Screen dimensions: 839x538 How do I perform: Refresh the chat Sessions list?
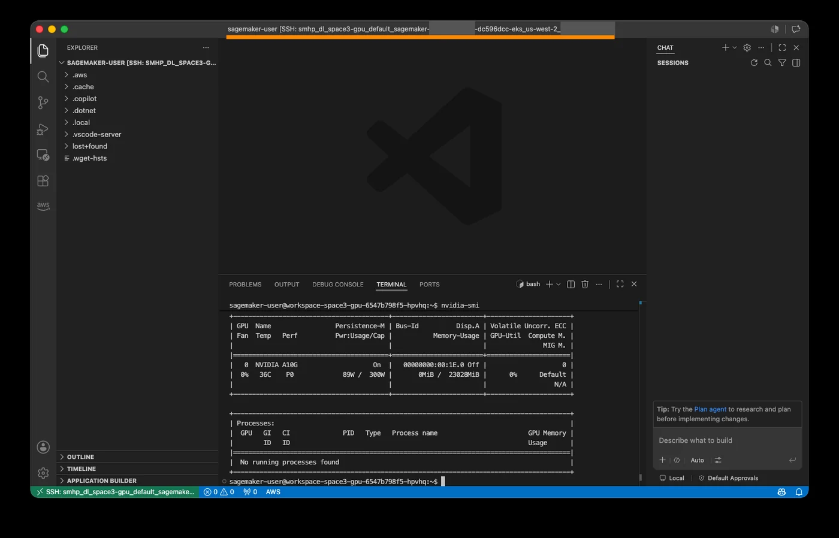pos(754,62)
